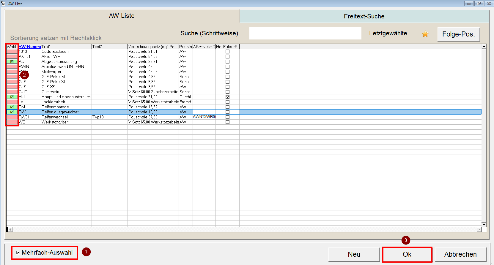Click the Wahl column header
The width and height of the screenshot is (494, 265).
click(12, 47)
